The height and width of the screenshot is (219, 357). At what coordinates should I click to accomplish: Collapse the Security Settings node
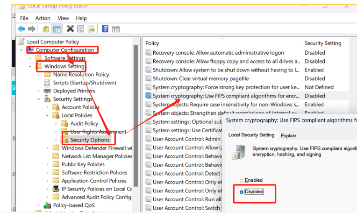click(38, 99)
